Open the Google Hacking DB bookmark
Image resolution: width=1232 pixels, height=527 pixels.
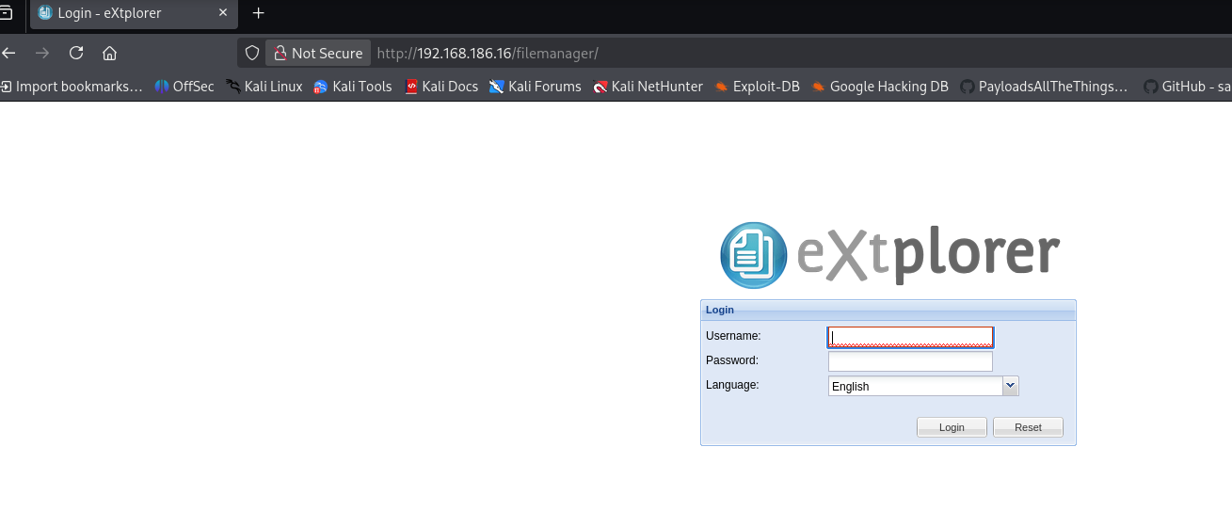tap(880, 87)
